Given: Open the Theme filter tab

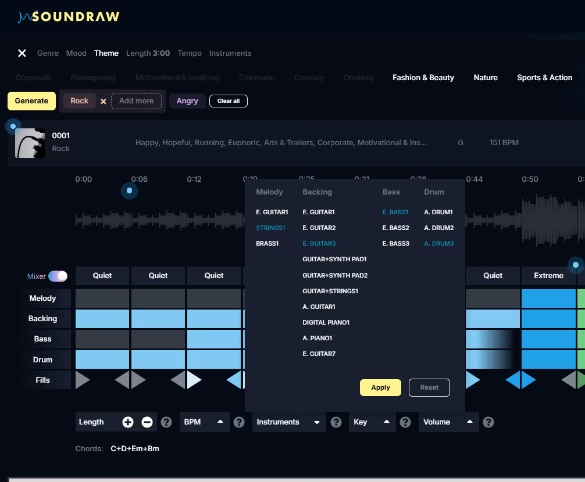Looking at the screenshot, I should [106, 53].
